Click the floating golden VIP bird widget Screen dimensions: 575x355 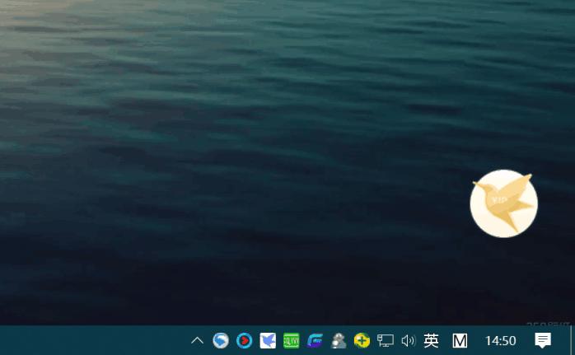[x=504, y=203]
